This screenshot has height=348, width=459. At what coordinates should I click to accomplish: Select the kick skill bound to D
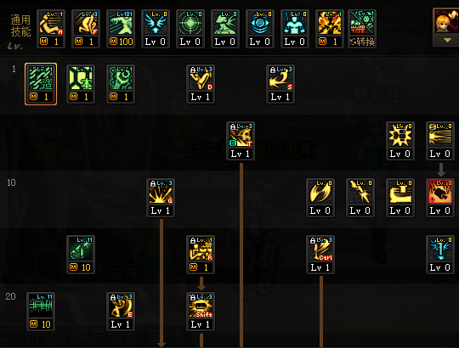pos(201,84)
